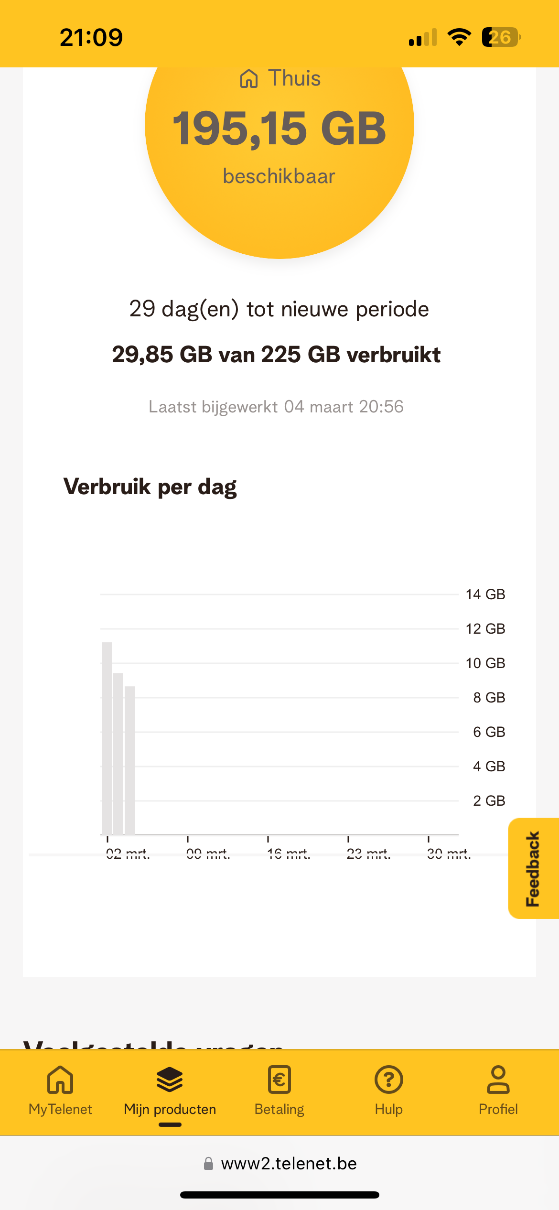Tap the Mijn producten layers icon
This screenshot has height=1210, width=559.
pyautogui.click(x=170, y=1080)
